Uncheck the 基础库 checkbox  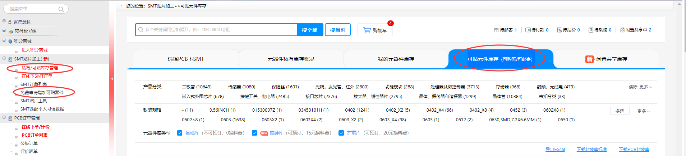pos(180,133)
